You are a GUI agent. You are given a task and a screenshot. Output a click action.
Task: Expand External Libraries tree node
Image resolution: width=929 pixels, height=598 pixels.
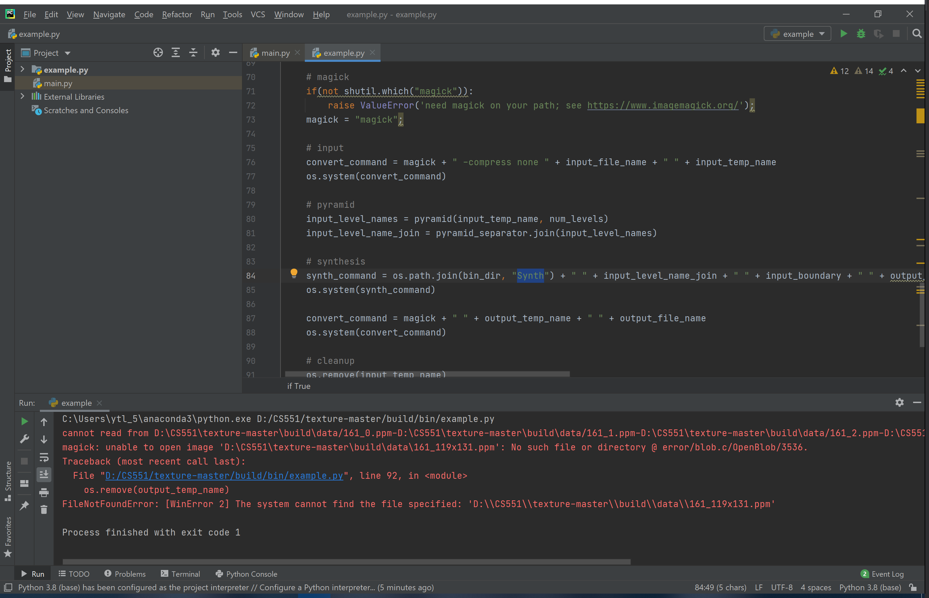coord(22,96)
